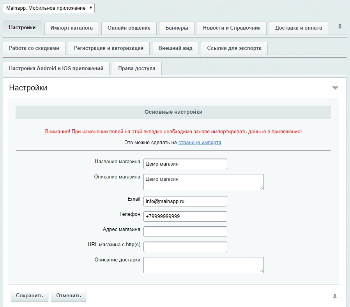The image size is (350, 307).
Task: Select the Внешний вид tab
Action: coord(175,48)
